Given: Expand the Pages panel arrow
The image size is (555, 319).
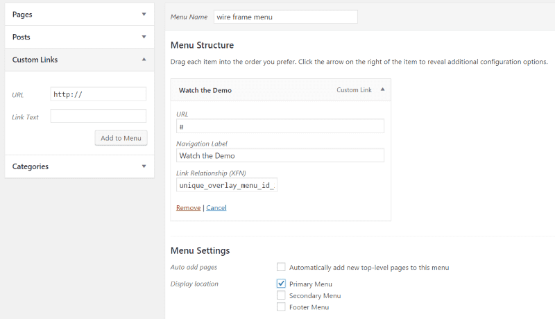Looking at the screenshot, I should [144, 14].
